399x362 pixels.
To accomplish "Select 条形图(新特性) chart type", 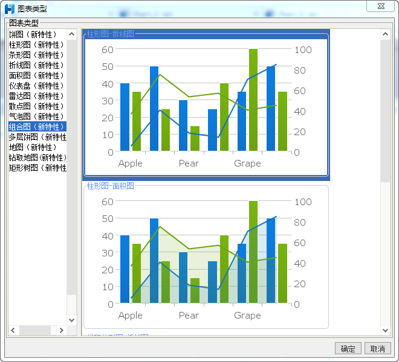I will pos(37,55).
